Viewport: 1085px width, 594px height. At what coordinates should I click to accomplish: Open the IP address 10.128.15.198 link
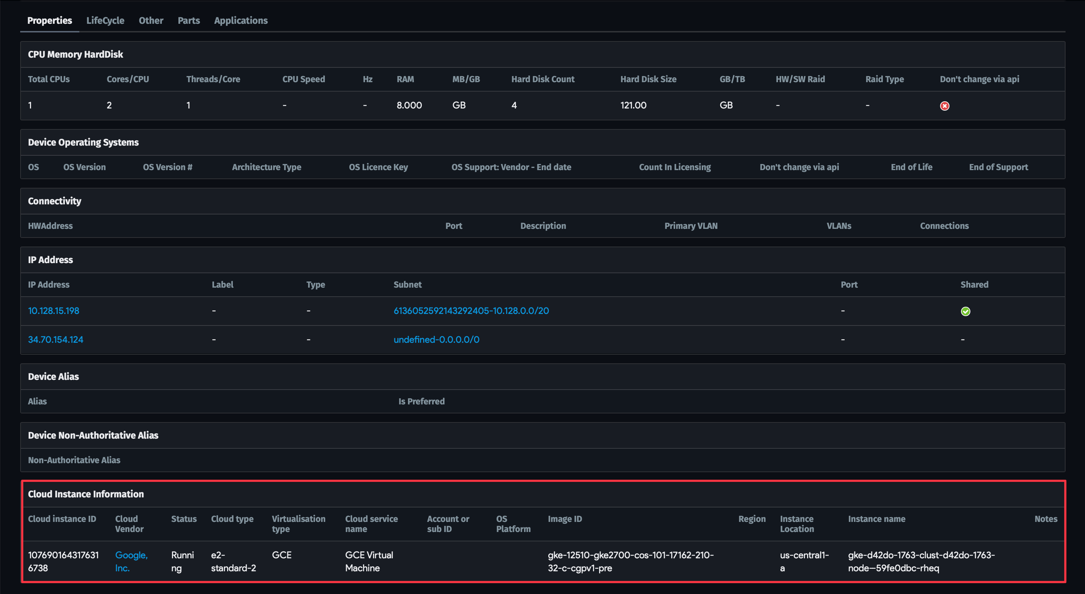click(x=53, y=310)
